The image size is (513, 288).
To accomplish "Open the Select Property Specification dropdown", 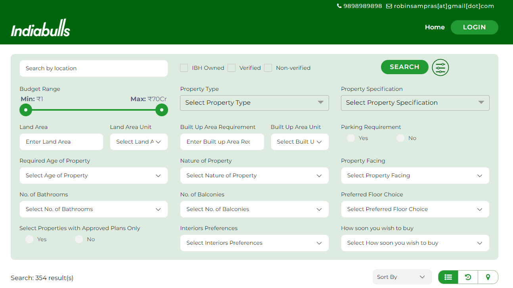I will tap(415, 103).
